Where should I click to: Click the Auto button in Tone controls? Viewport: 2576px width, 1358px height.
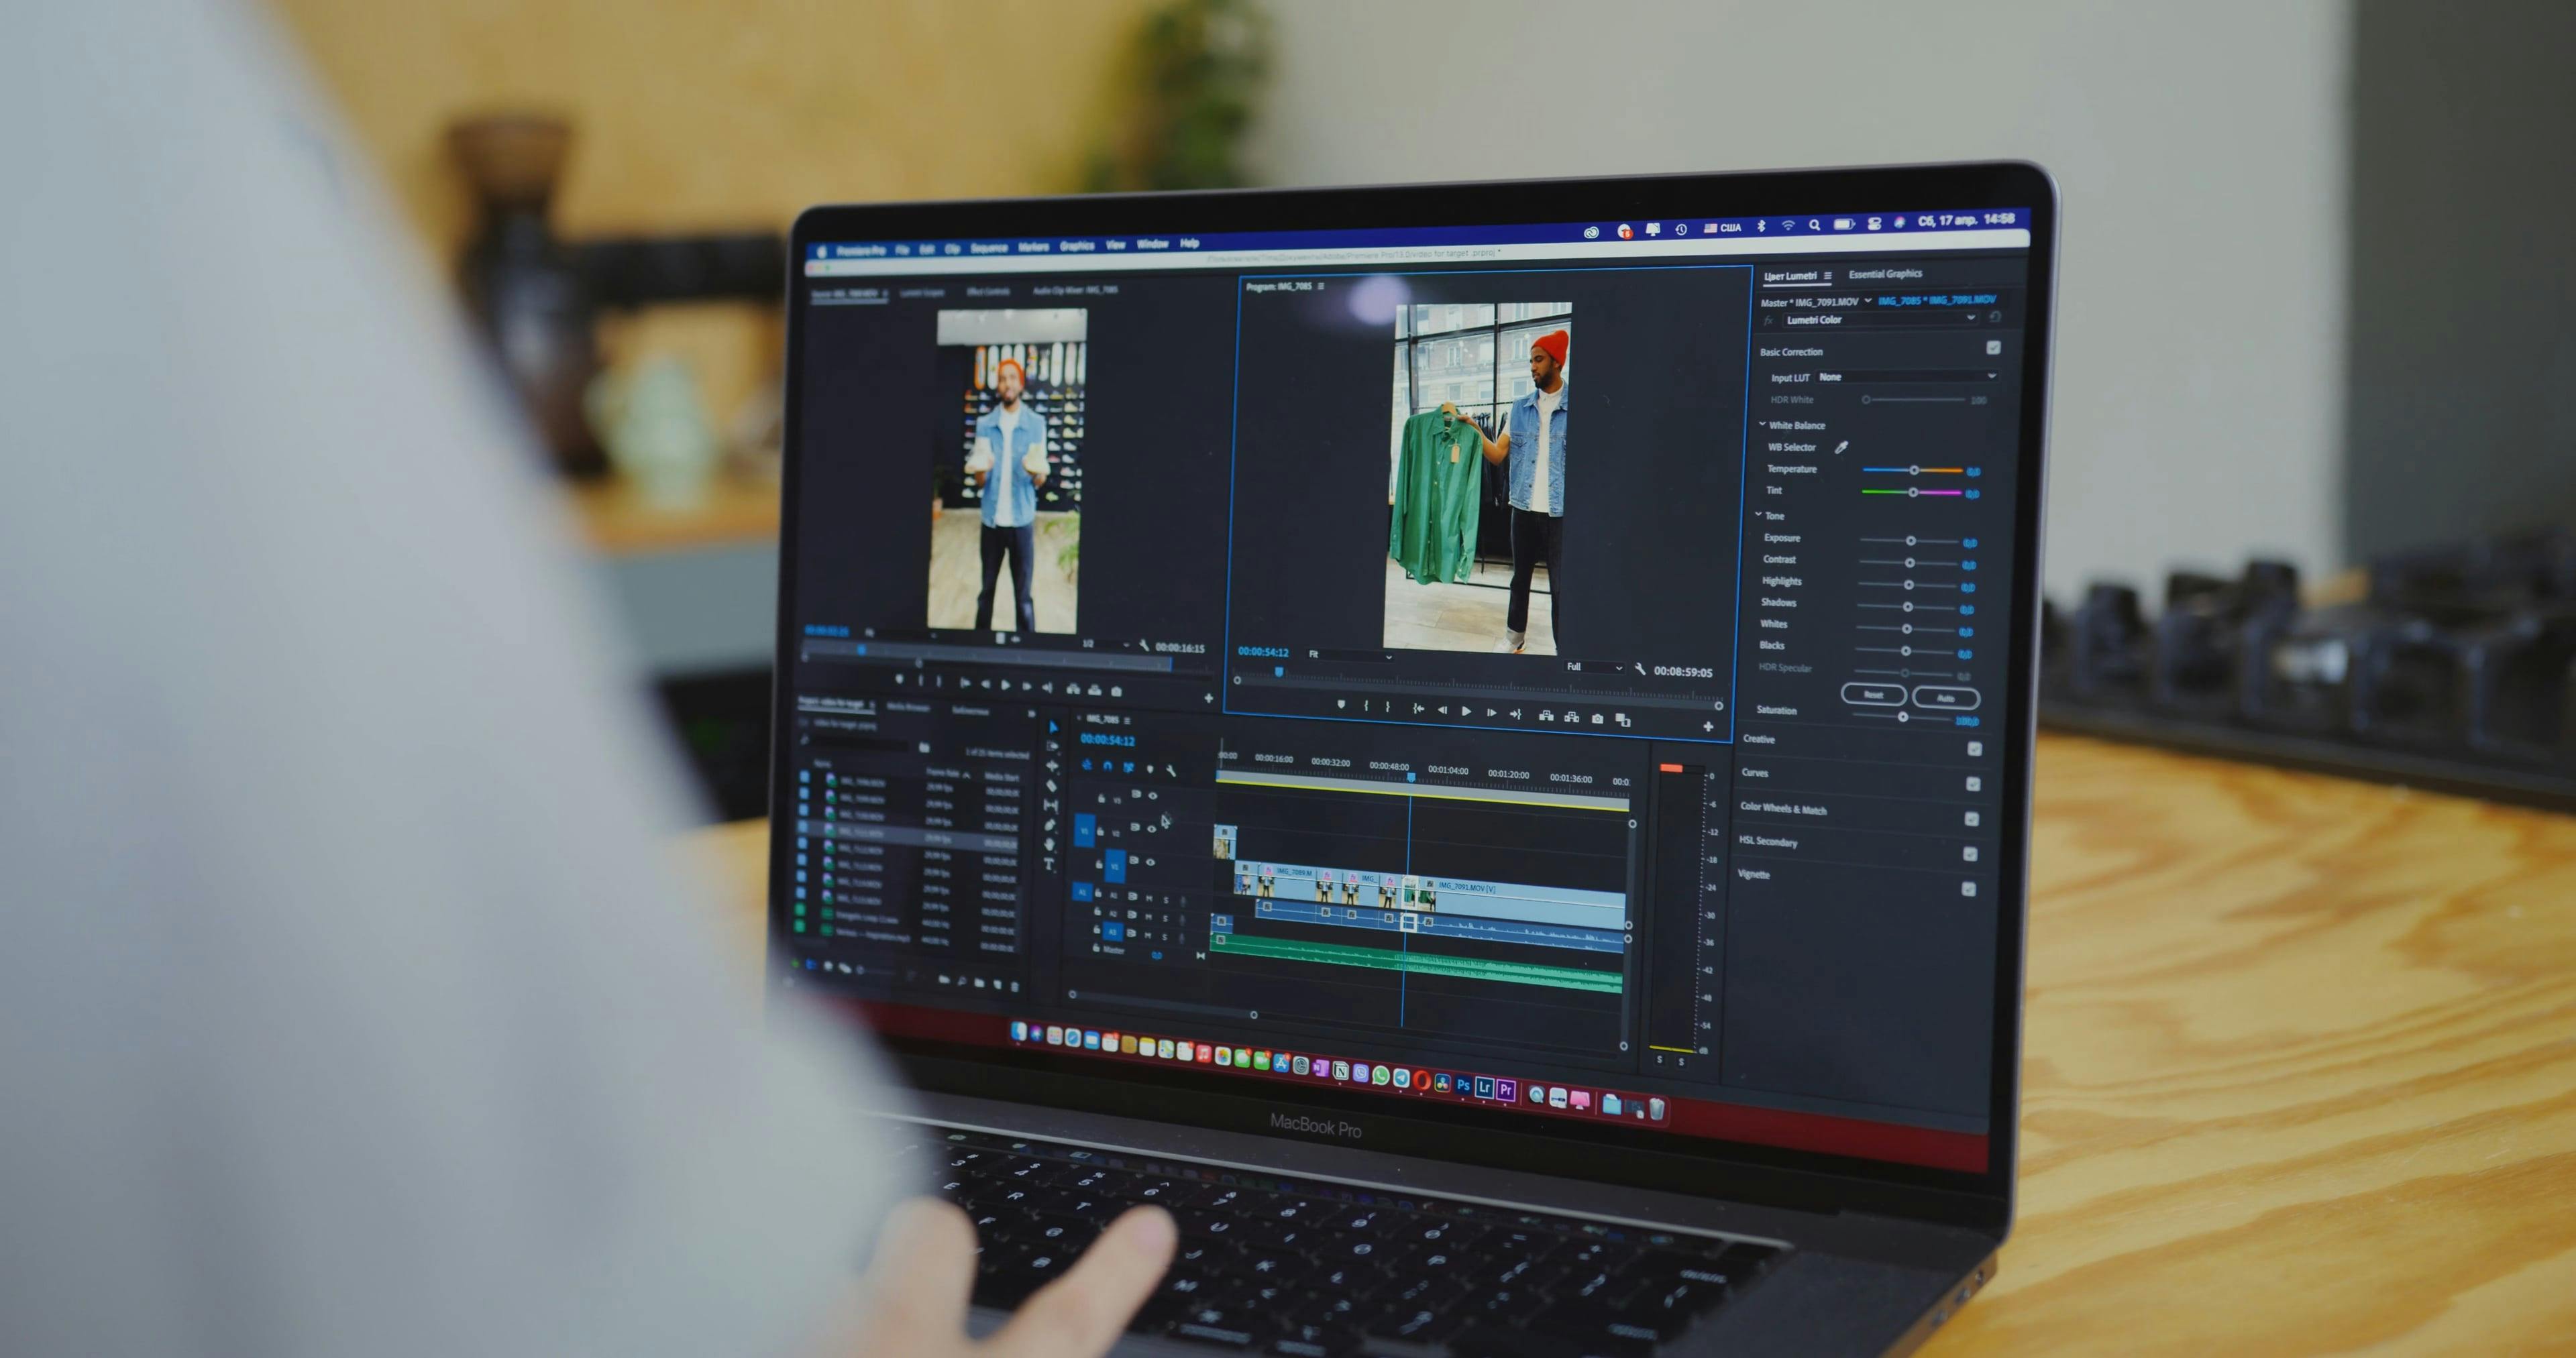1947,698
